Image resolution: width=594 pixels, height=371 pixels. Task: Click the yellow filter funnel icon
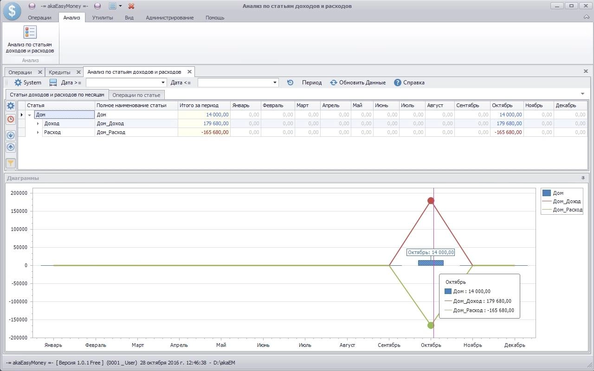pyautogui.click(x=10, y=163)
